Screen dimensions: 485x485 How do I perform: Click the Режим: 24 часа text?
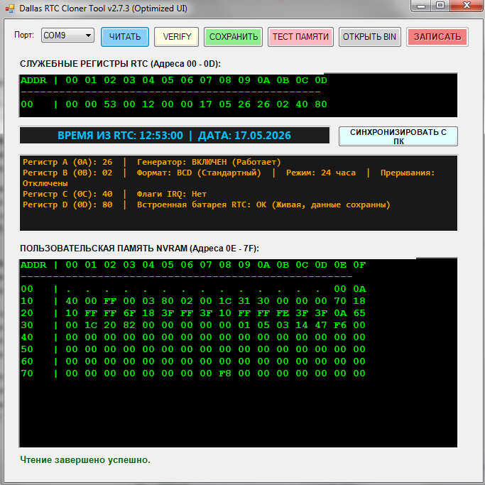321,173
